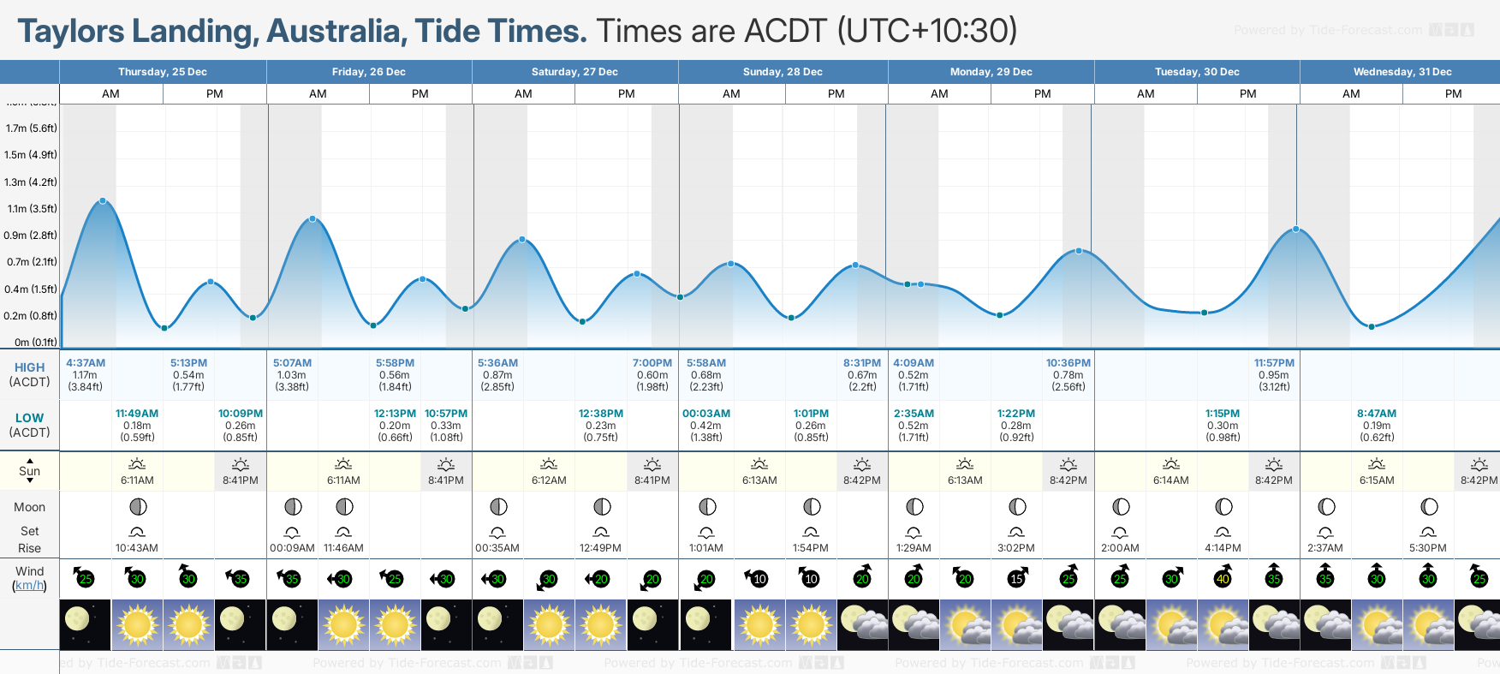
Task: Click the Wednesday 8:47AM low tide point
Action: (1372, 326)
